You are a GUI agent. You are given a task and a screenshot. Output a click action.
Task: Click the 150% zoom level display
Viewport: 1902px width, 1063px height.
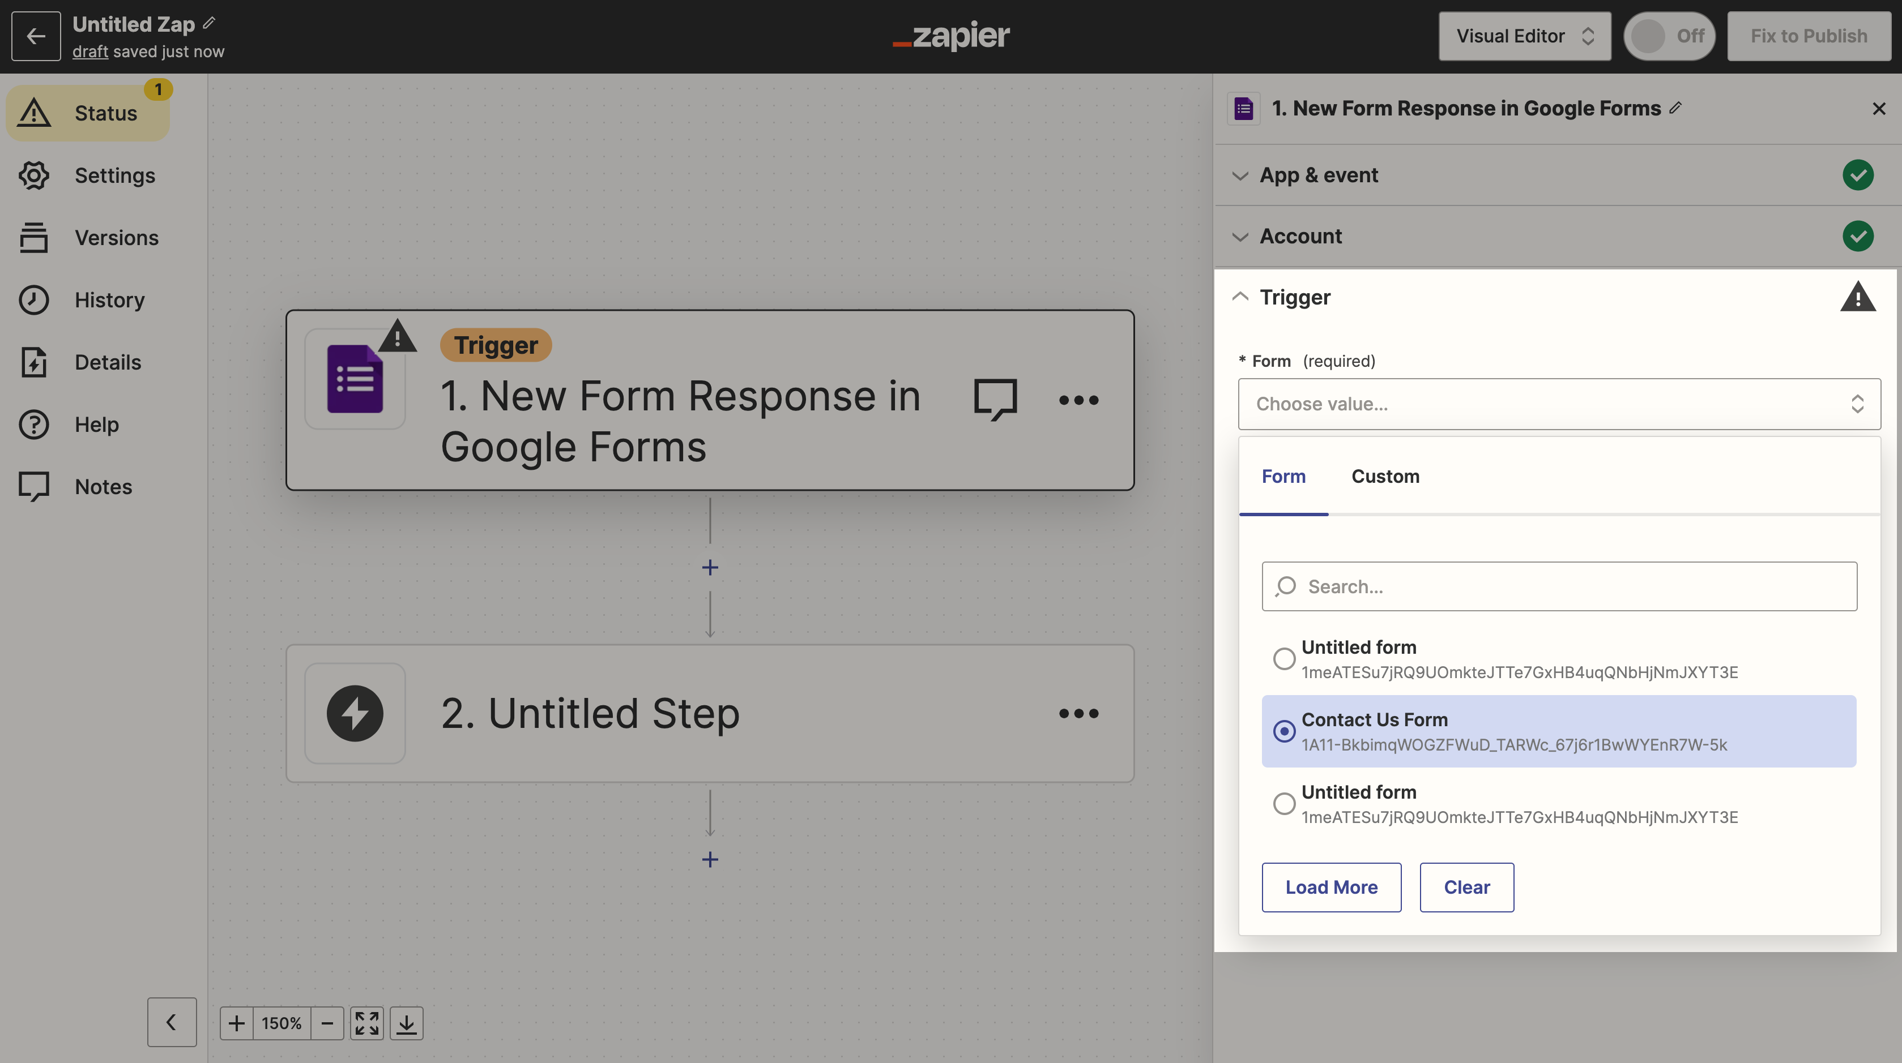282,1023
